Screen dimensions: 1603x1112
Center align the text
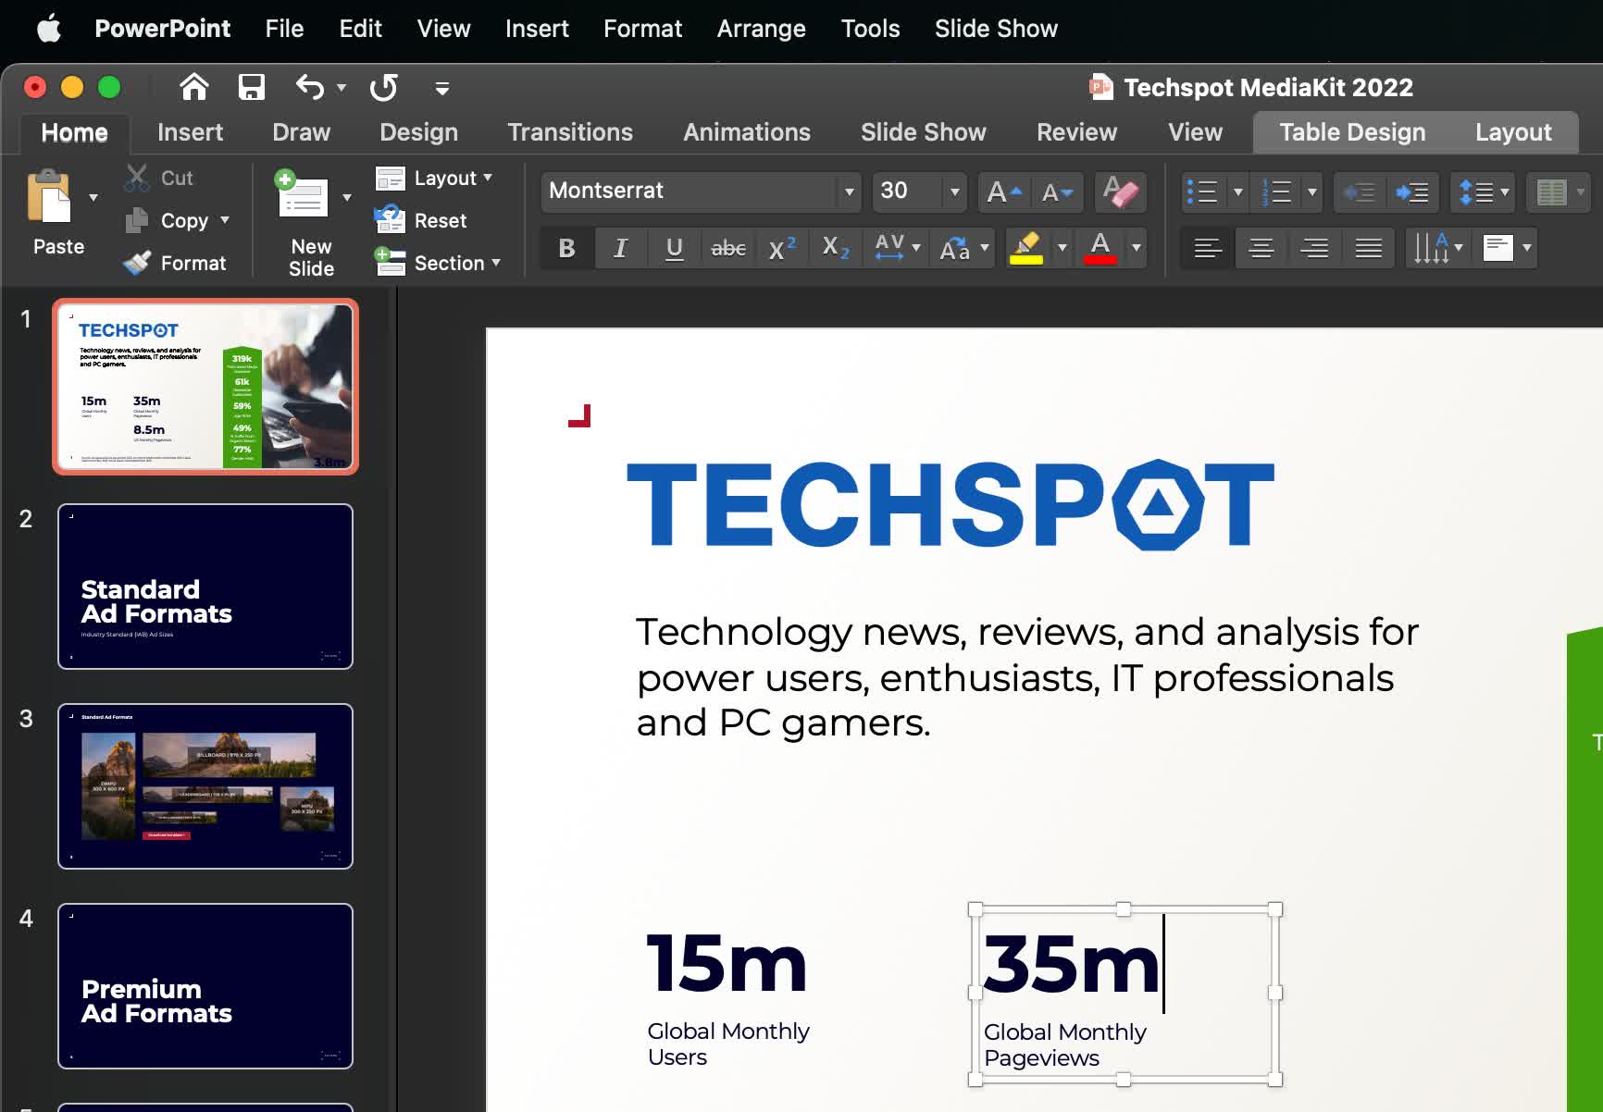[1260, 247]
